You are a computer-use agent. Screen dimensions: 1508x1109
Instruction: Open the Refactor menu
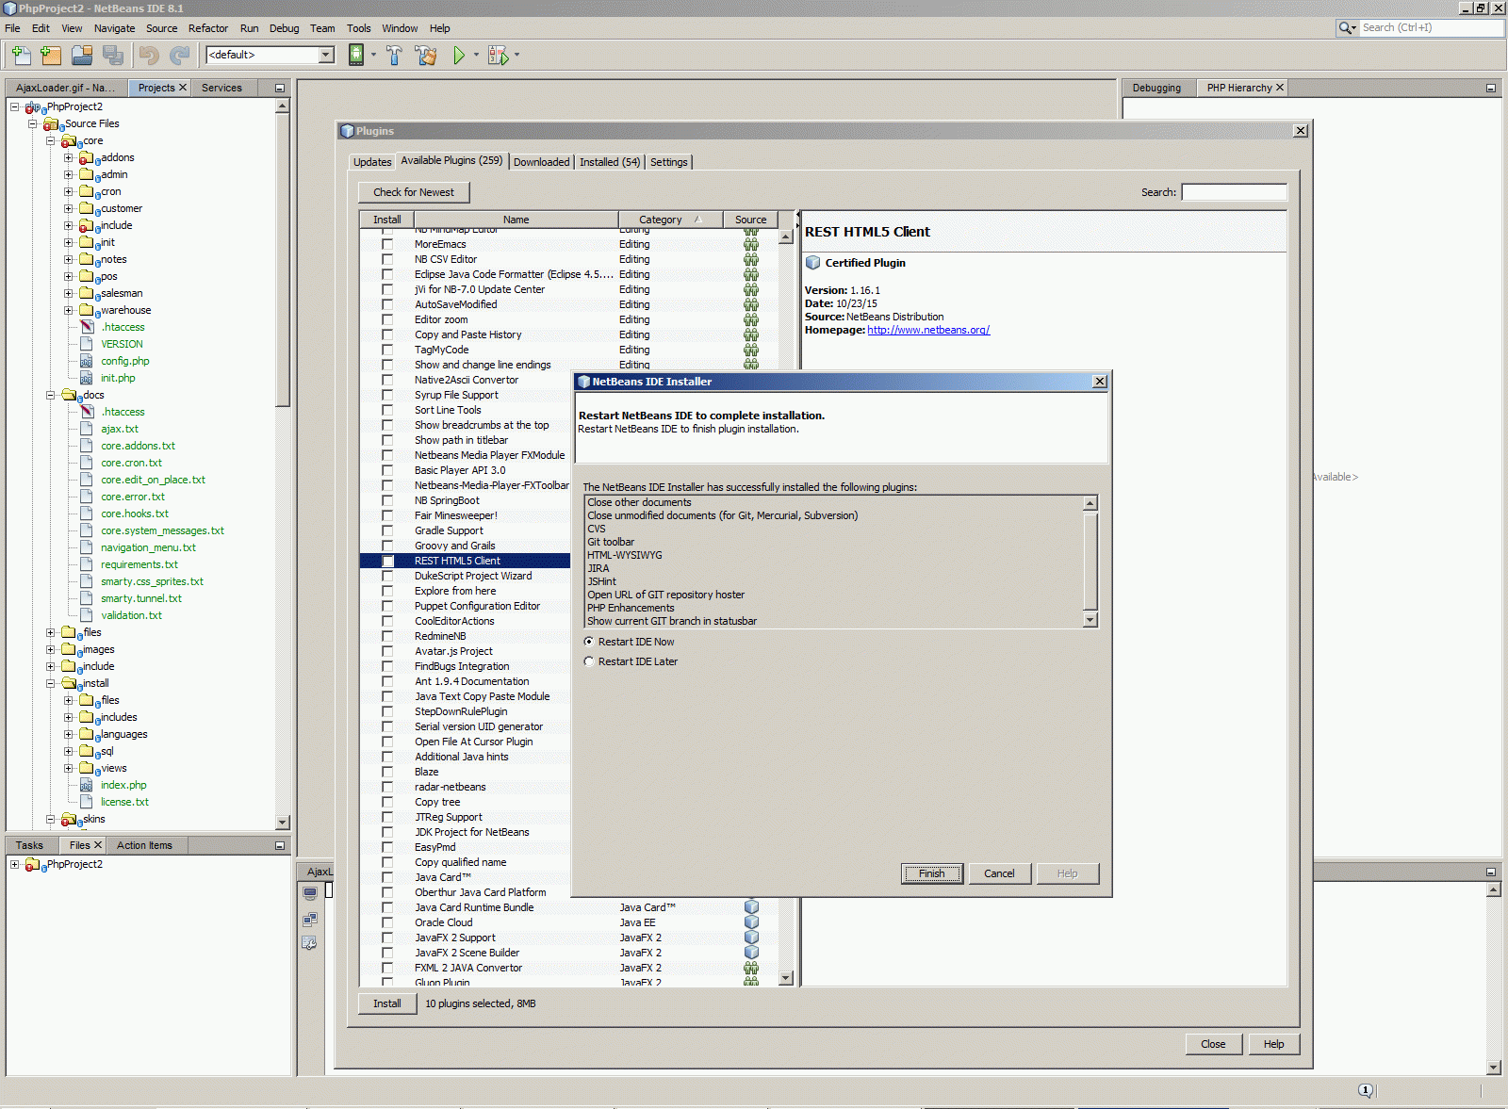[x=208, y=28]
